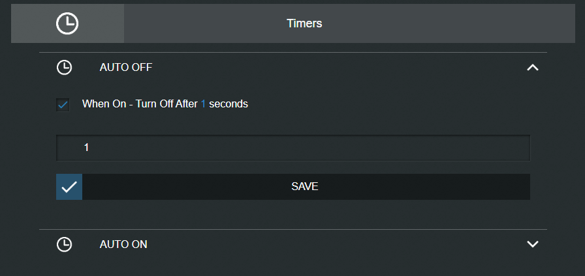This screenshot has height=276, width=585.
Task: Toggle via the 'When On - Turn Off After' label
Action: 140,103
